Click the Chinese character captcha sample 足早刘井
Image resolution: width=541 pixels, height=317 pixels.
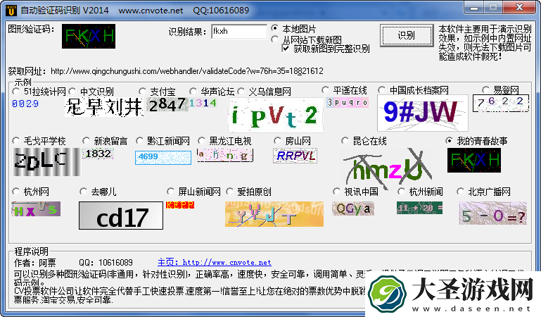coord(104,106)
